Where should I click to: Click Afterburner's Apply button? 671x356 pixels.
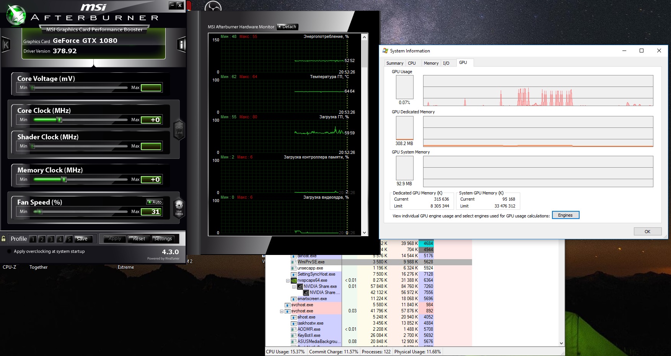click(x=115, y=239)
